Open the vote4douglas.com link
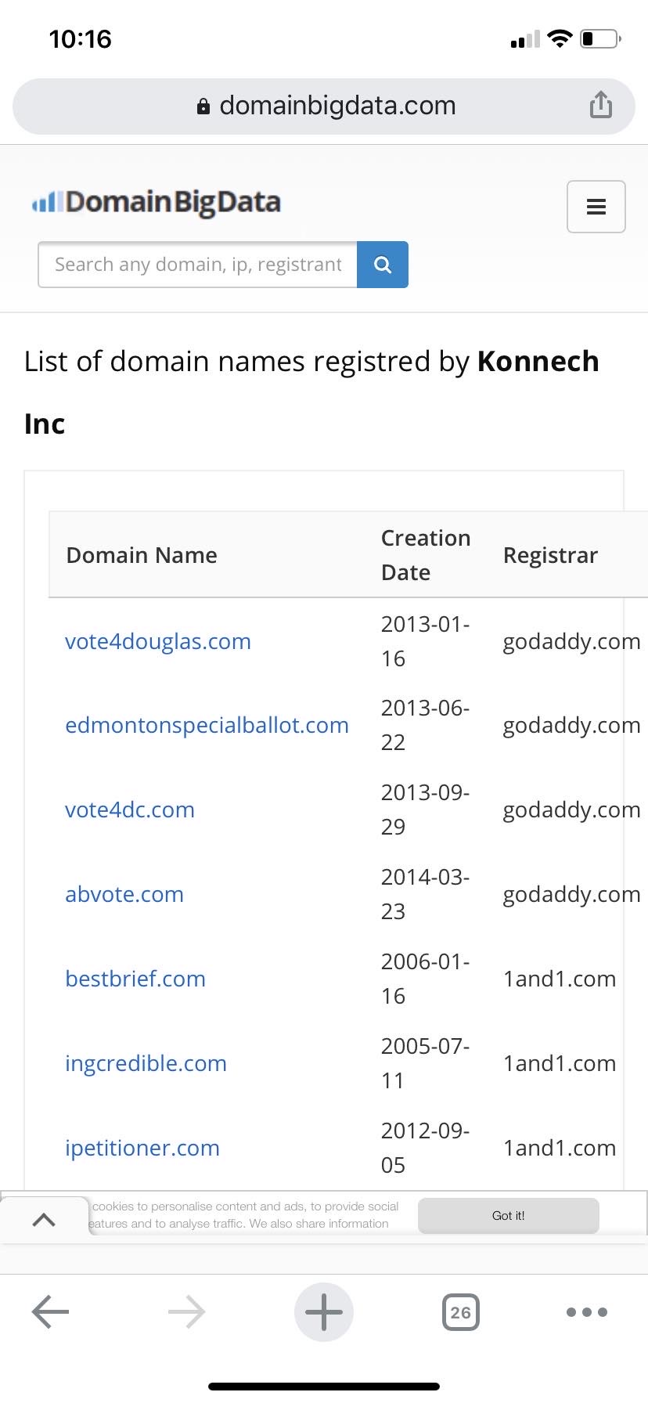The image size is (648, 1403). [x=158, y=641]
